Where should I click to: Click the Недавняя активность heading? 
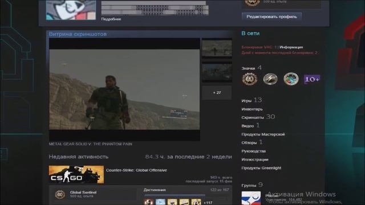(79, 157)
